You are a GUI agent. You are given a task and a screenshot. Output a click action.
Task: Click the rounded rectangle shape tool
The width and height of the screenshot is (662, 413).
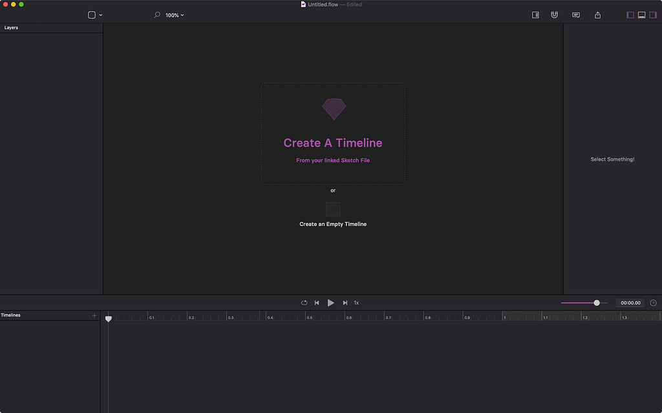click(x=92, y=15)
